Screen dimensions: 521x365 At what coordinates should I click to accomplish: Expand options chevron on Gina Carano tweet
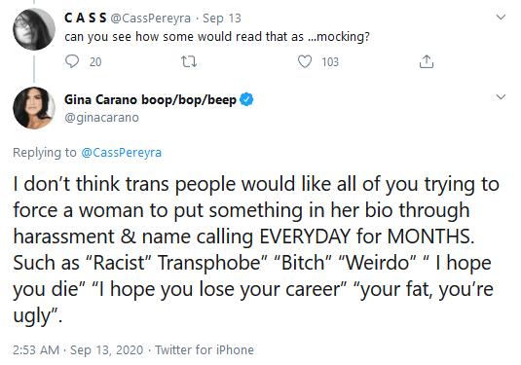click(x=501, y=97)
